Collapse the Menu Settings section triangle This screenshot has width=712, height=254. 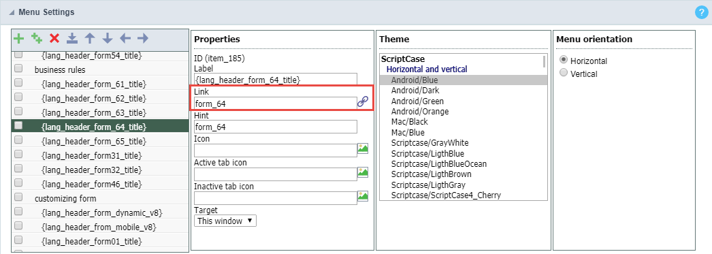coord(12,13)
